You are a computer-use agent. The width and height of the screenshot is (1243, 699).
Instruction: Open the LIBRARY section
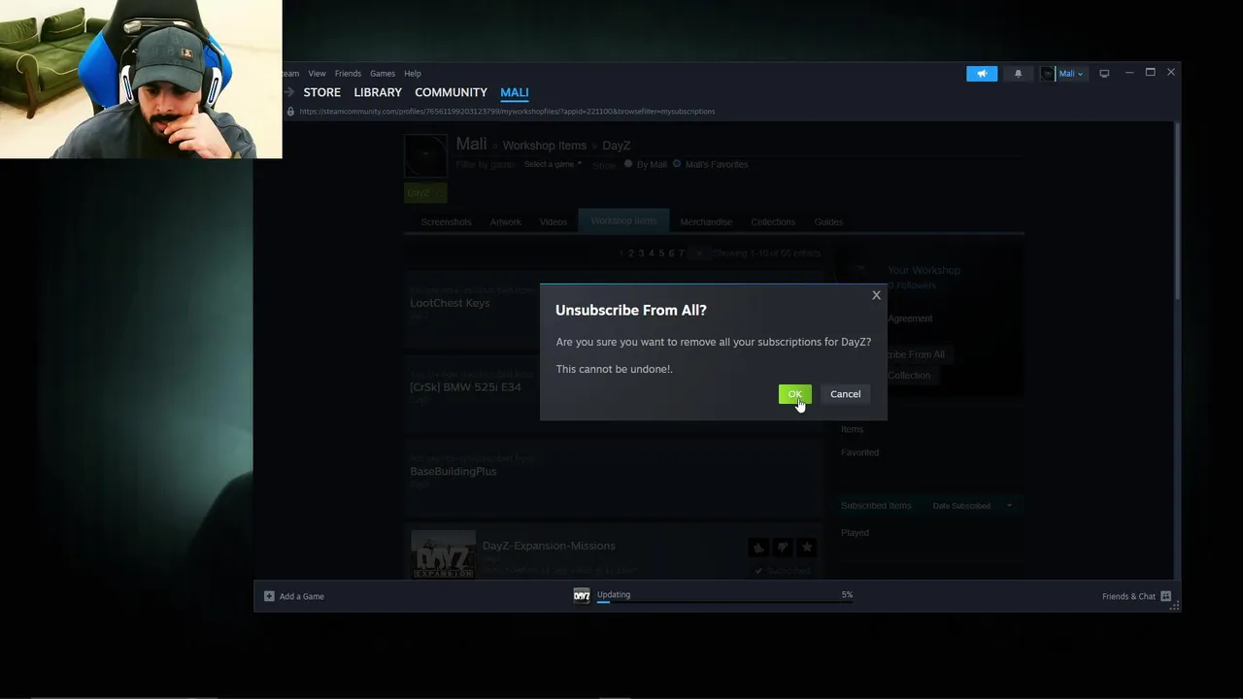coord(378,92)
